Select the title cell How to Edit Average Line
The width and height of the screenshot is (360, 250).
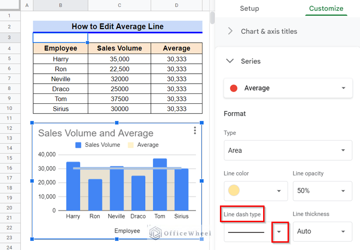click(117, 27)
